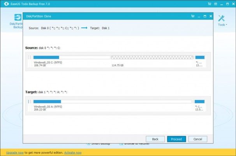Select source Windows8_OS C: partition bar
Image resolution: width=236 pixels, height=156 pixels.
tap(72, 57)
